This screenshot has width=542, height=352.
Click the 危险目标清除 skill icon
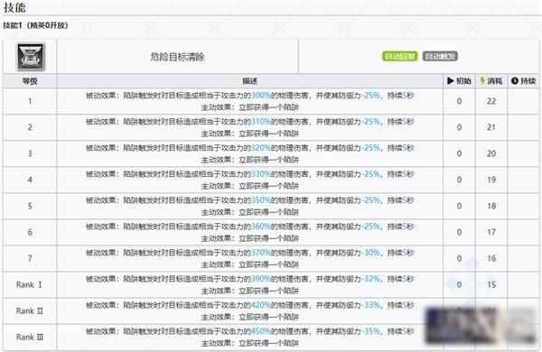click(x=31, y=57)
